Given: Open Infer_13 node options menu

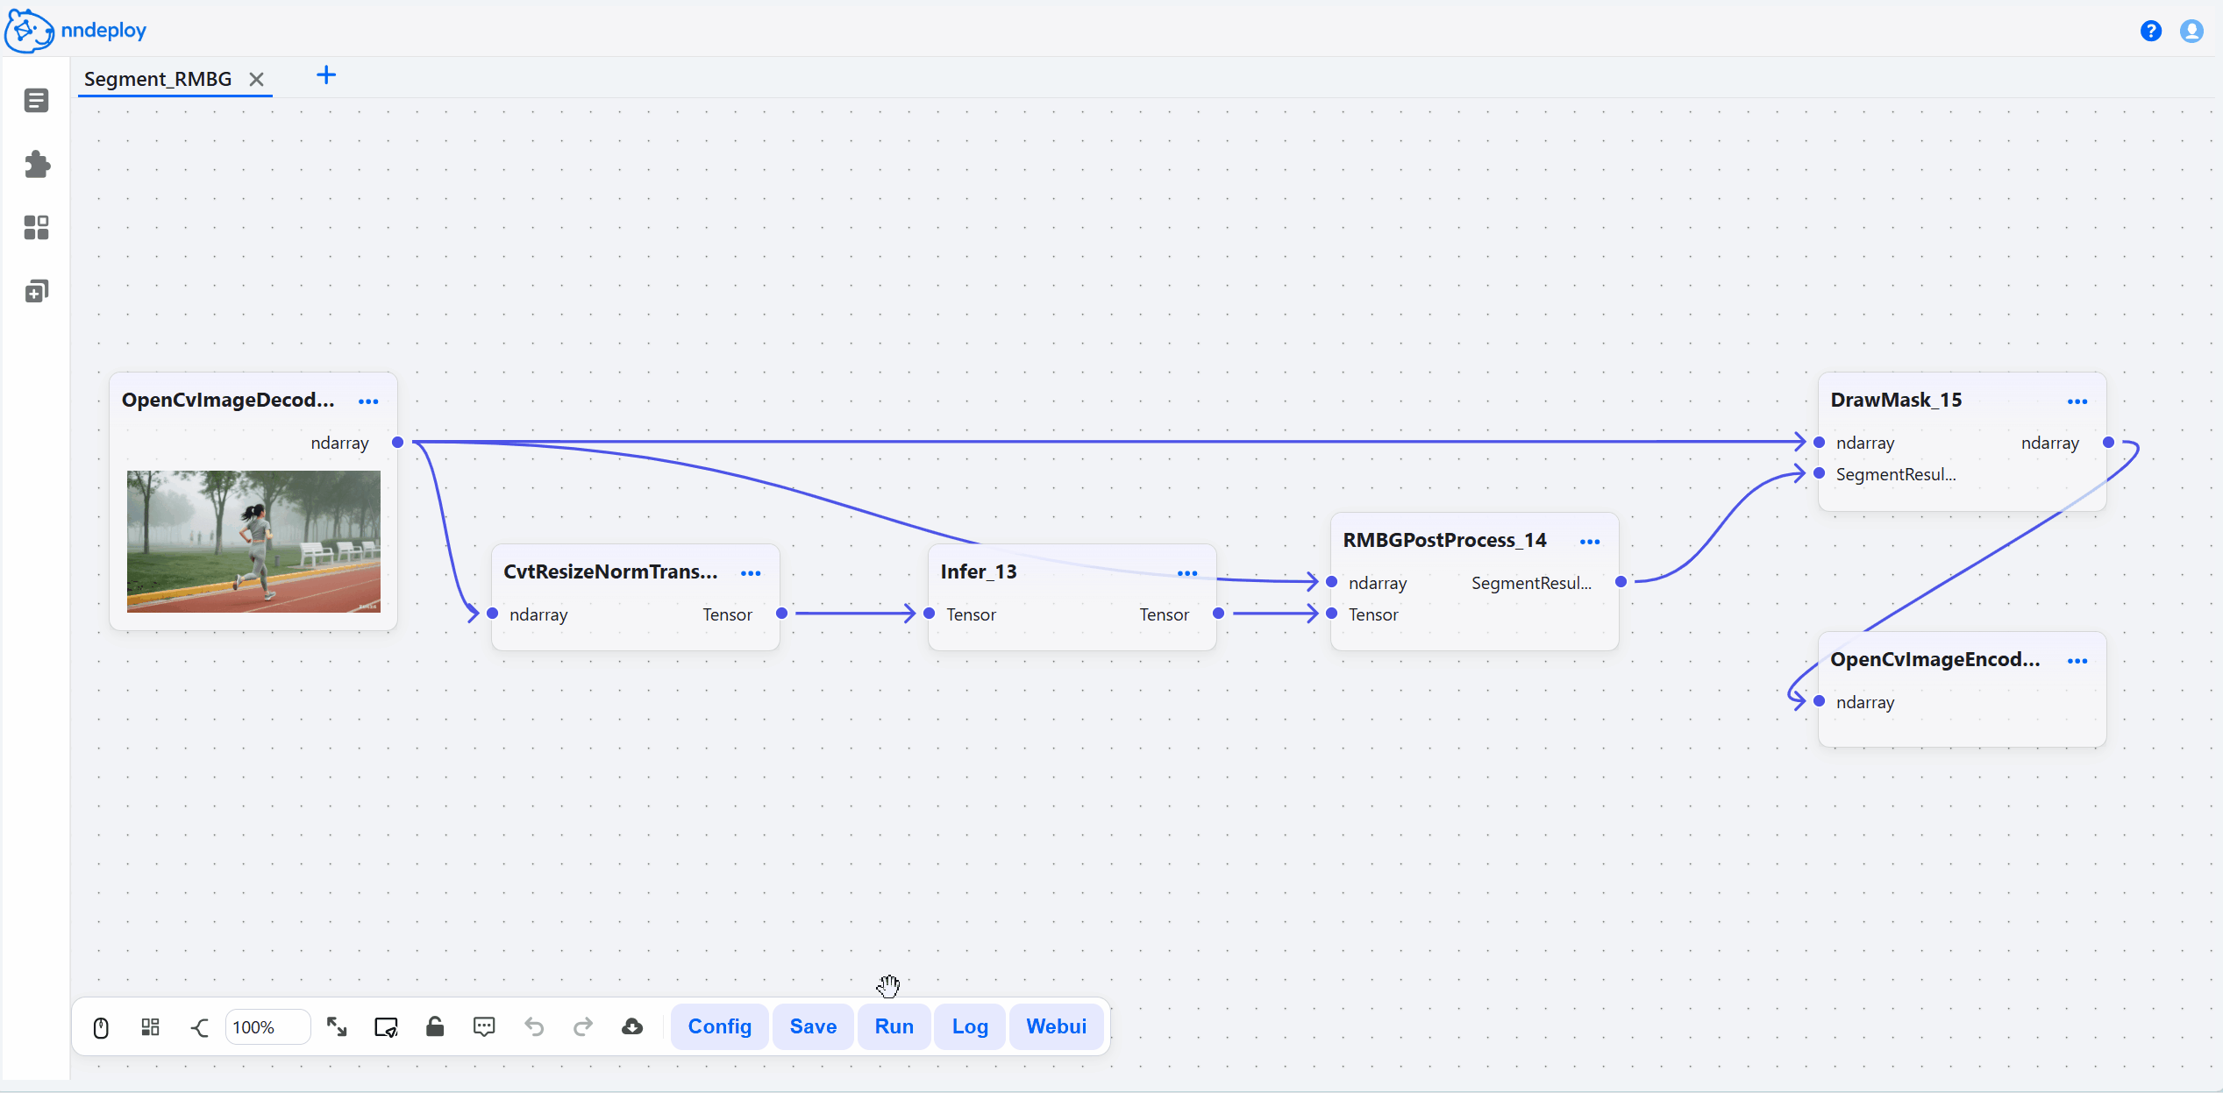Looking at the screenshot, I should 1187,573.
